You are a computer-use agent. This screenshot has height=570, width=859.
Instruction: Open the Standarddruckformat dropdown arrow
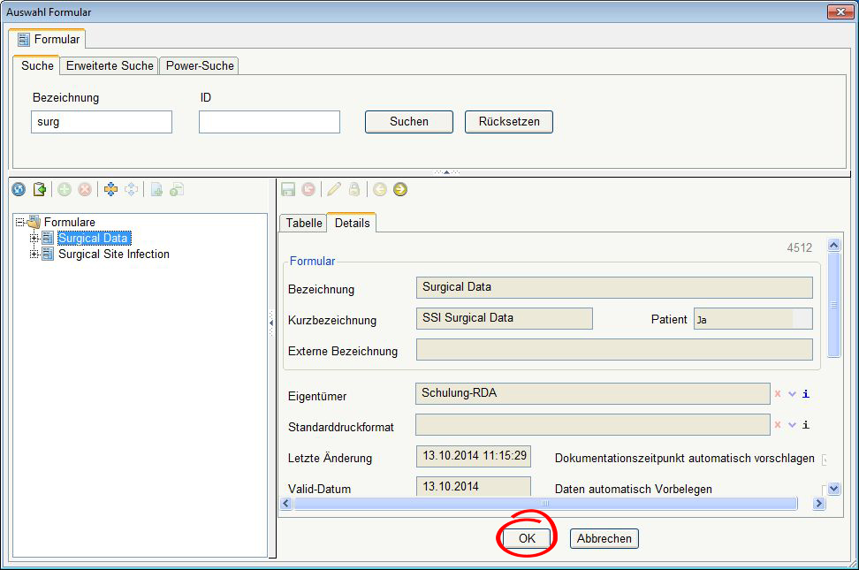792,425
